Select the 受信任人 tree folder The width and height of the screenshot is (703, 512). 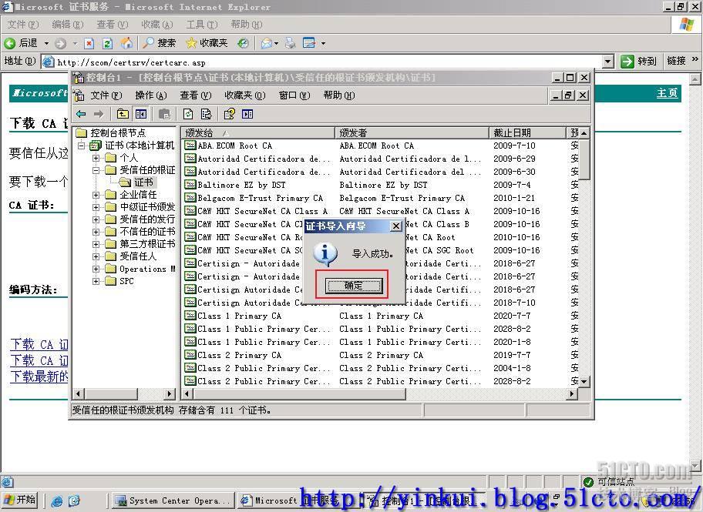tap(138, 256)
